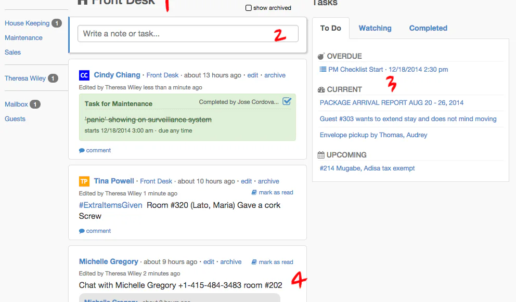Click the book icon beside Tina Powell's mark as read
516x302 pixels.
[254, 192]
